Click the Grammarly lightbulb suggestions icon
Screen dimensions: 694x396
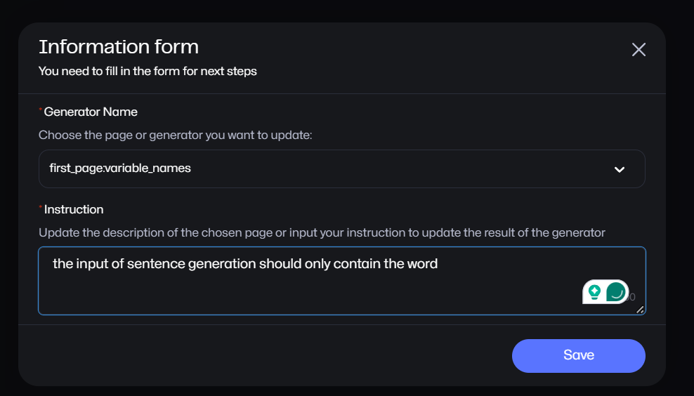tap(594, 291)
